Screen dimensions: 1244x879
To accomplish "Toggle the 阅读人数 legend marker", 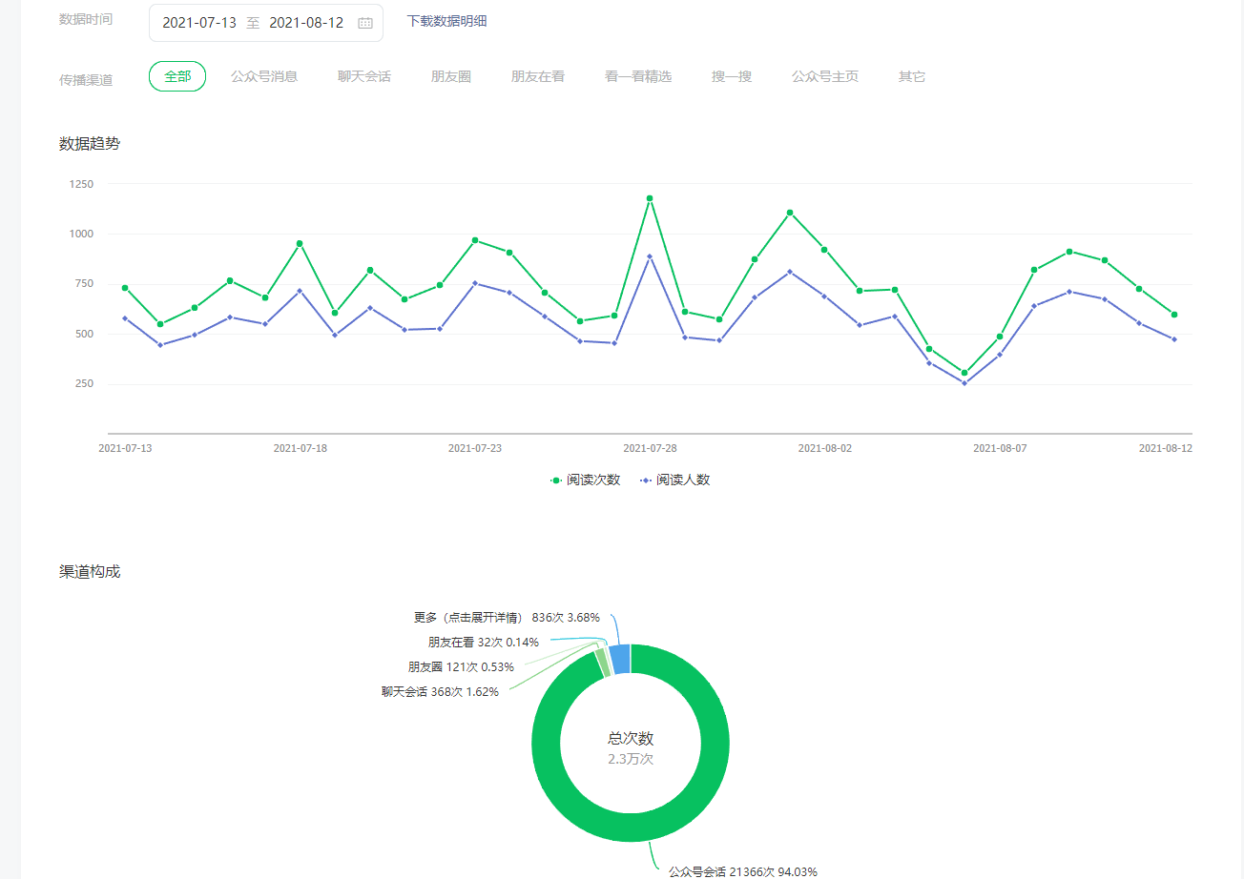I will point(647,480).
